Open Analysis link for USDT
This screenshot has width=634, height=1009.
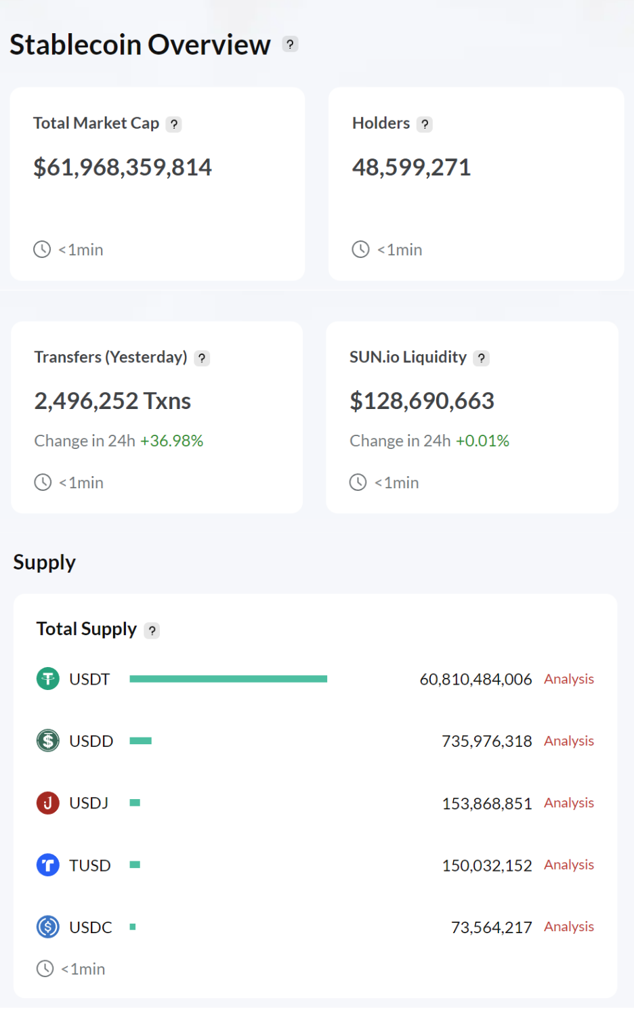(569, 679)
